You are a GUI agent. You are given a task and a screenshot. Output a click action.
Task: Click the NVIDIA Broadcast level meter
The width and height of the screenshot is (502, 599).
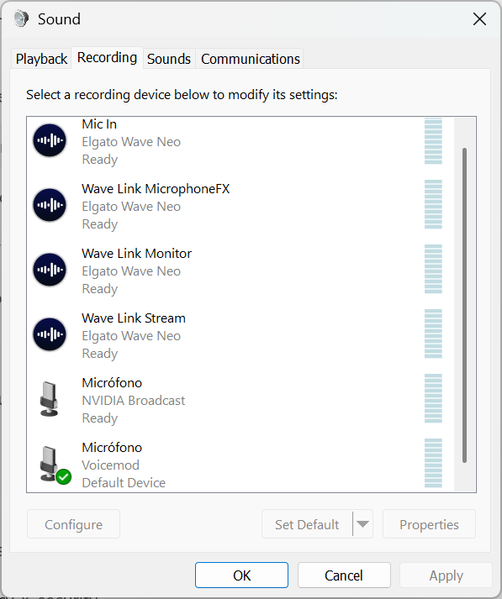[433, 398]
